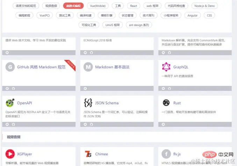Select the Vue(PC) tag

(x=44, y=15)
